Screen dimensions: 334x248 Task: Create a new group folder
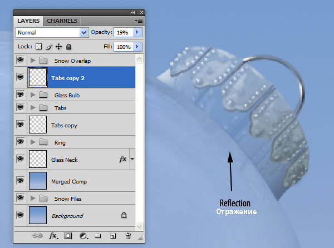point(98,235)
